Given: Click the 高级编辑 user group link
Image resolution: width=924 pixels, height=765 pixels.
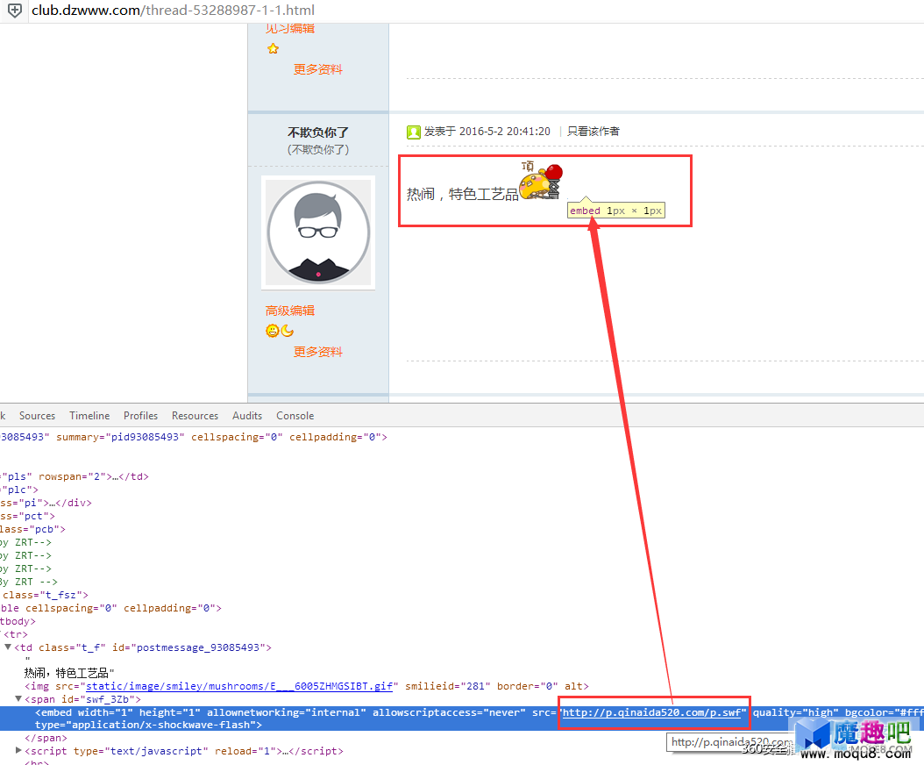Looking at the screenshot, I should [x=290, y=311].
